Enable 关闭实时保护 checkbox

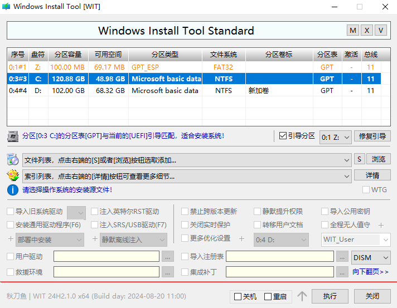click(185, 225)
